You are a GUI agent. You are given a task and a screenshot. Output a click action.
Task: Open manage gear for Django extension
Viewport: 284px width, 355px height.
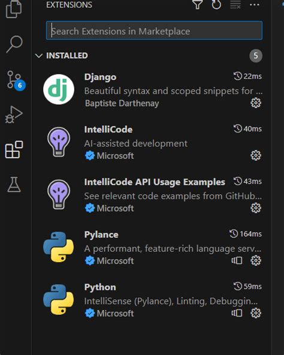point(256,103)
